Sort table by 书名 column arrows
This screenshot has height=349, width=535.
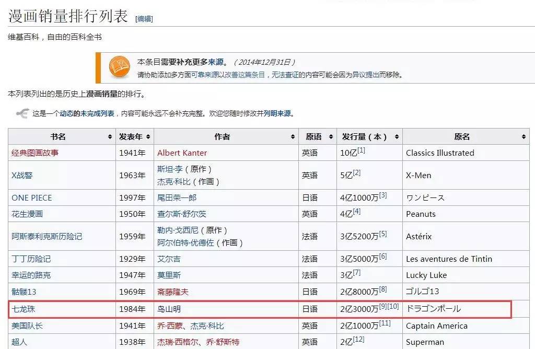110,137
